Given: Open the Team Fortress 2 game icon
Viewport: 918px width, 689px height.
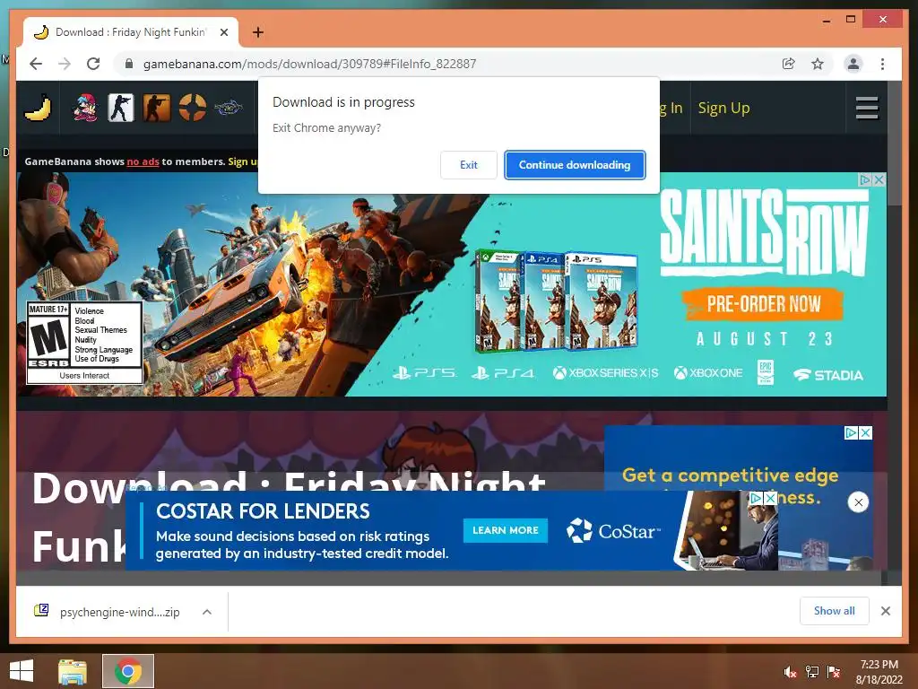Looking at the screenshot, I should (192, 108).
